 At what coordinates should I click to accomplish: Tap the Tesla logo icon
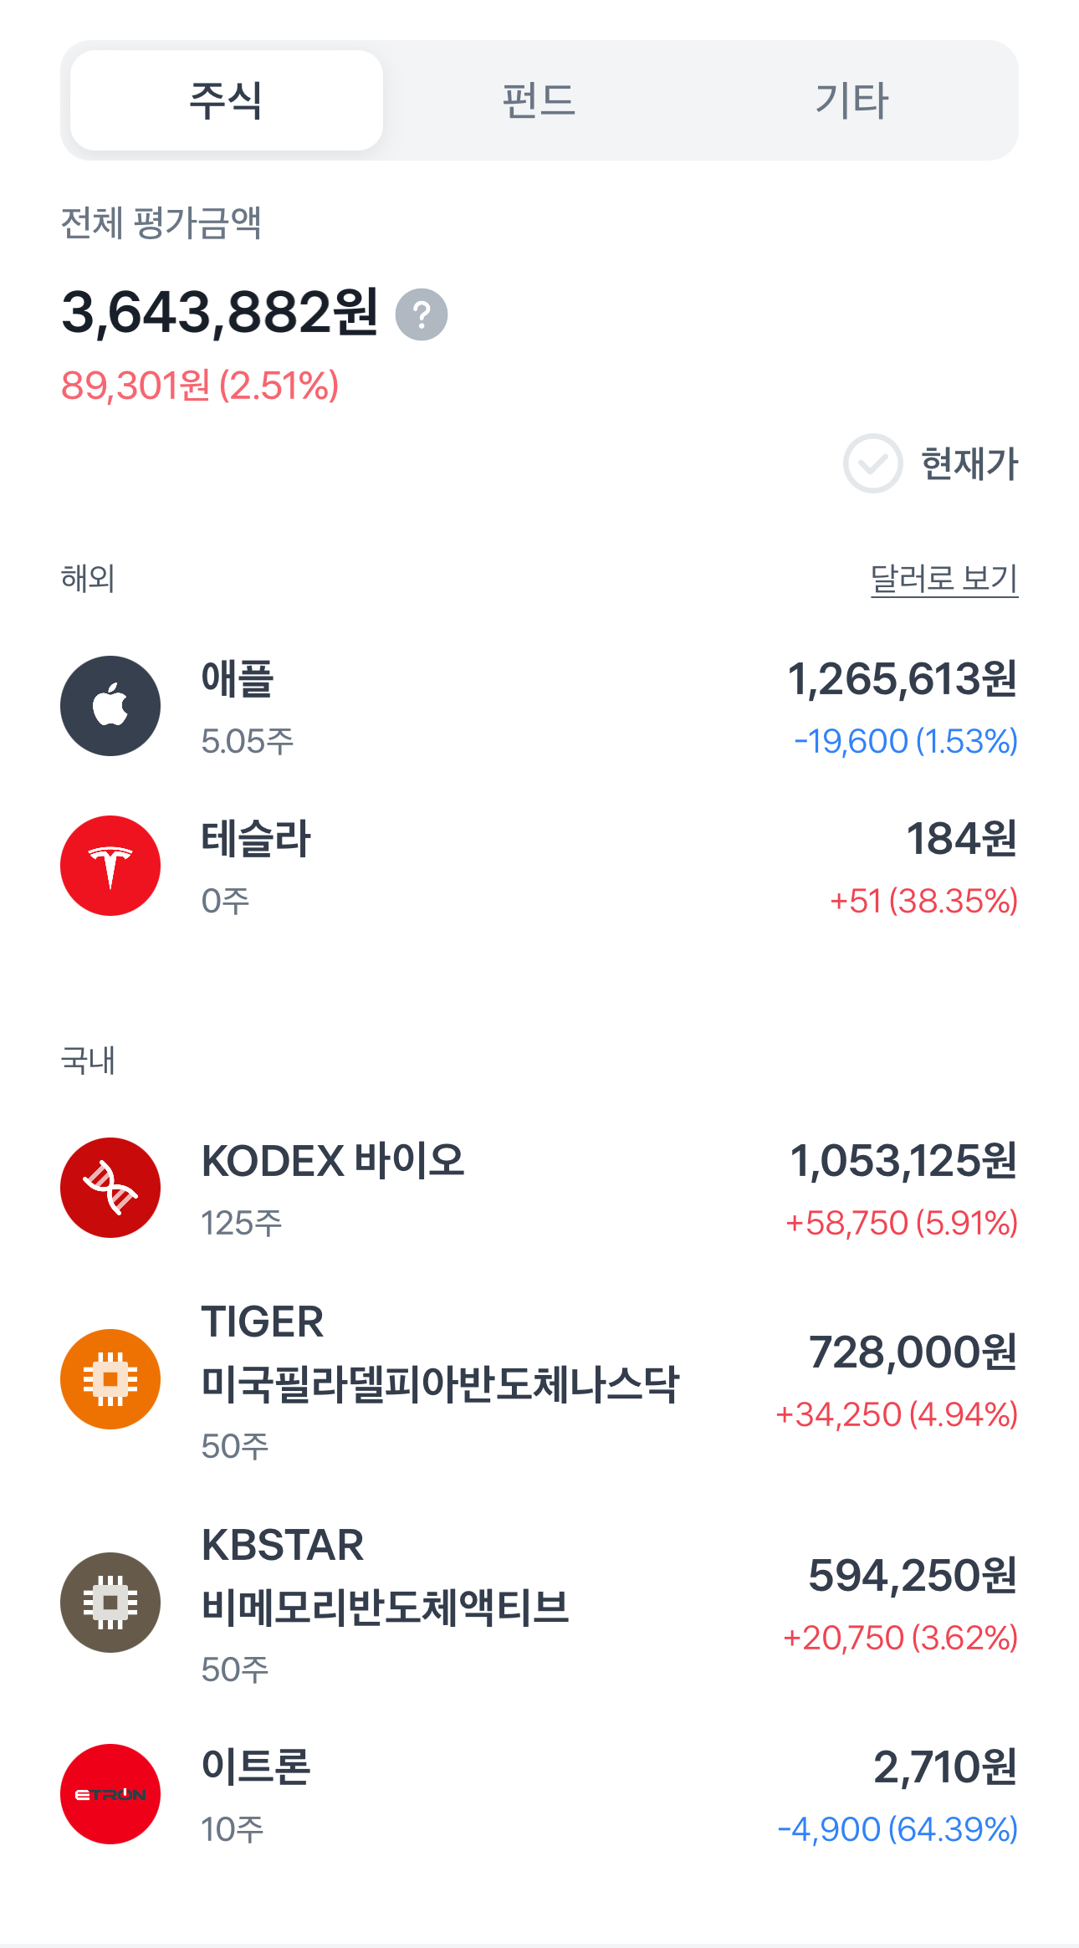coord(110,866)
